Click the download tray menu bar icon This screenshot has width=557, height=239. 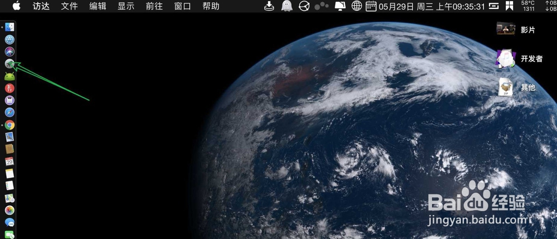(270, 6)
